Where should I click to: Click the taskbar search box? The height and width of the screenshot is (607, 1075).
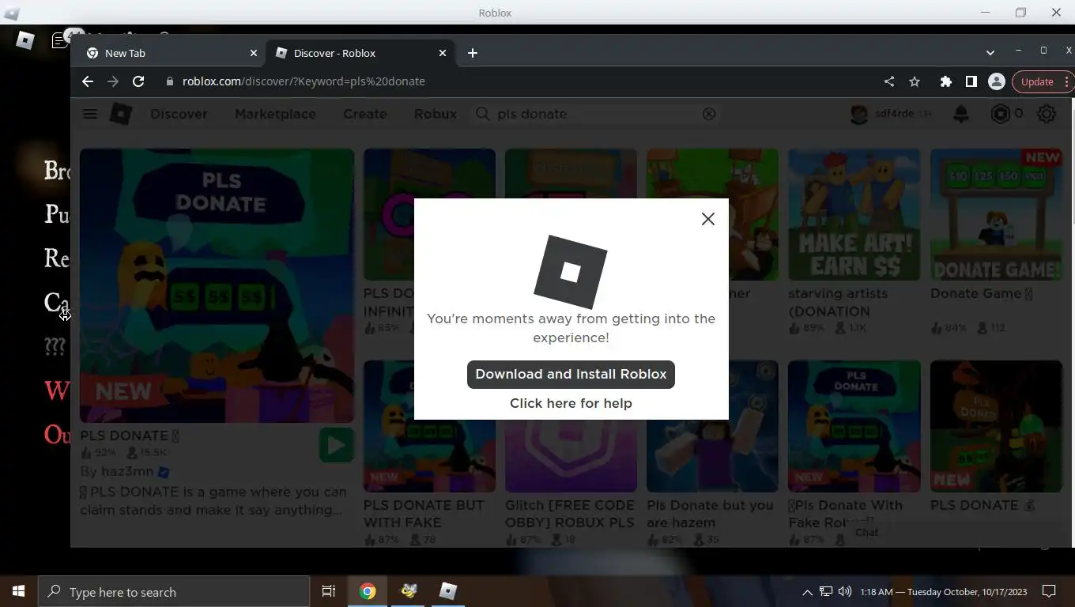[174, 592]
